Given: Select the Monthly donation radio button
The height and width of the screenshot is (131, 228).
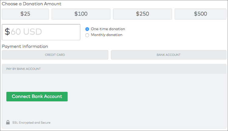Looking at the screenshot, I should point(87,35).
